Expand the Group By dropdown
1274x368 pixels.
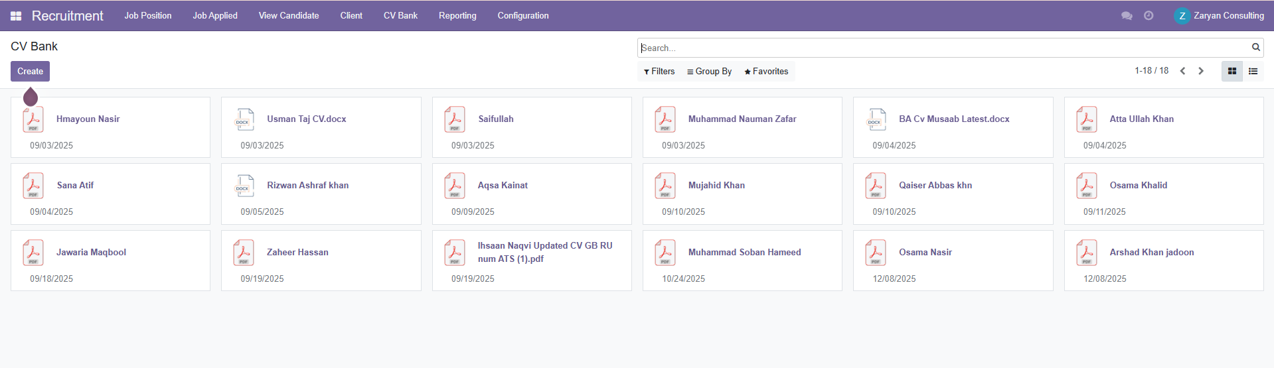(x=709, y=72)
